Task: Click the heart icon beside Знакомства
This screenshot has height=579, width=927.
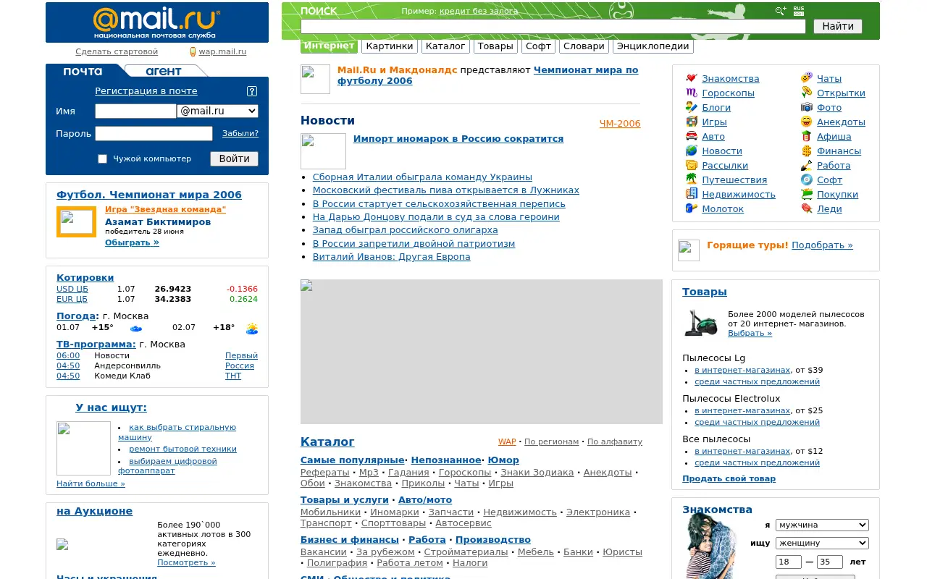Action: click(x=691, y=78)
